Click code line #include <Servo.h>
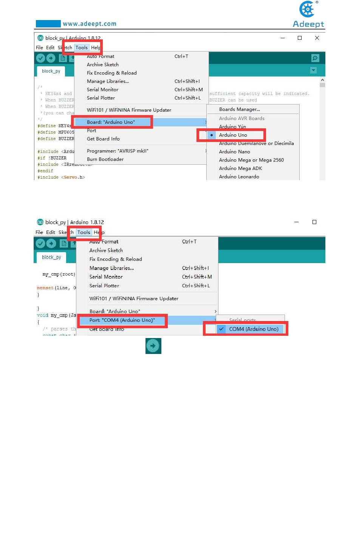Screen dimensions: 359x533 click(61, 177)
